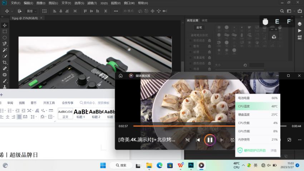Click center text alignment in WPS

(8, 117)
